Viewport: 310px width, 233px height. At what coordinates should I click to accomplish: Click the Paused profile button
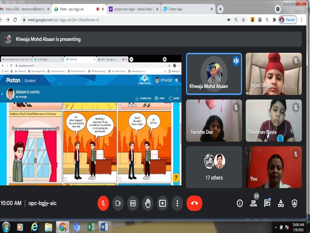click(288, 20)
